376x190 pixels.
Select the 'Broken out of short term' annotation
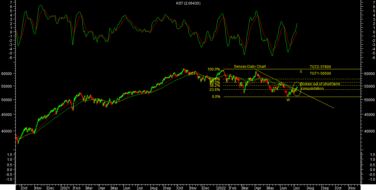(x=320, y=84)
